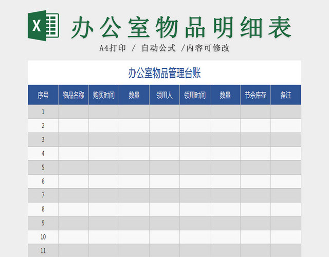Select the 购买时间 column header

point(104,95)
